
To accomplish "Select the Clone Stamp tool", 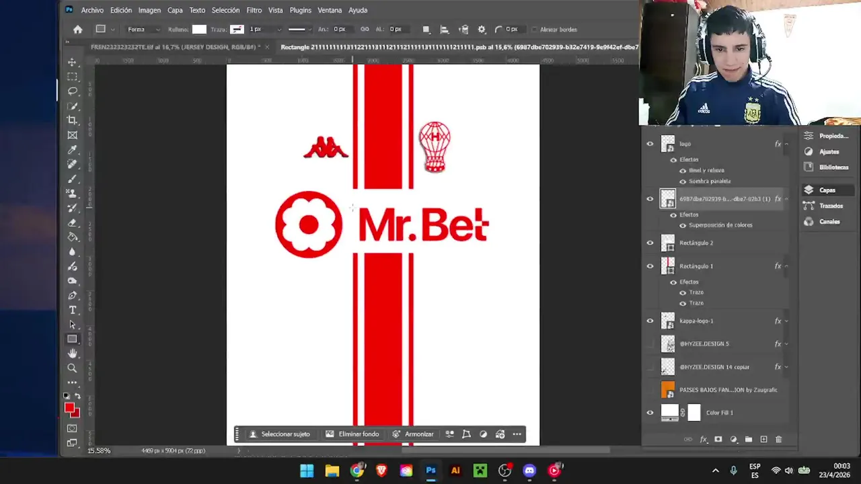I will click(72, 193).
